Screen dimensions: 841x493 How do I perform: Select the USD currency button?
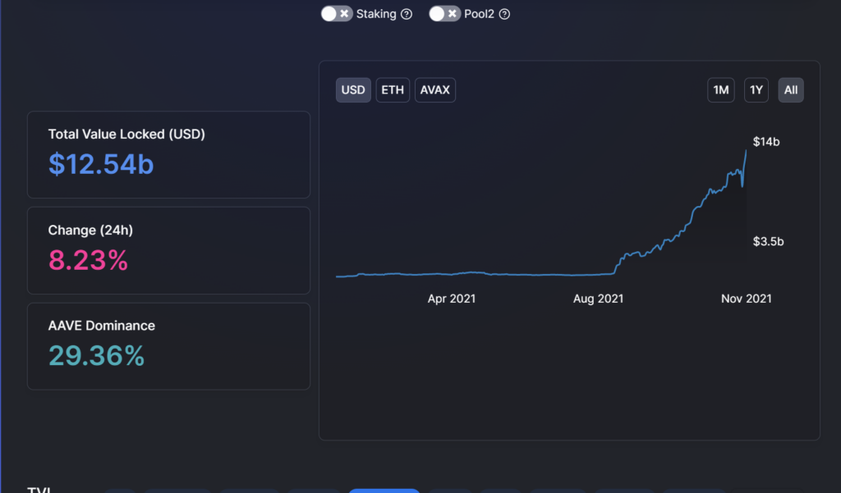tap(353, 90)
